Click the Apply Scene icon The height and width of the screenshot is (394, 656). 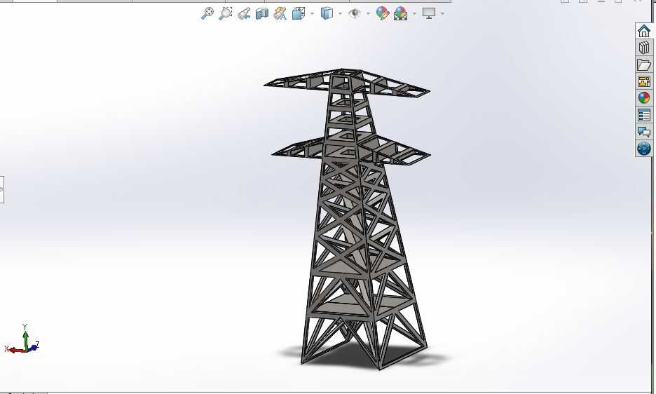(x=401, y=13)
